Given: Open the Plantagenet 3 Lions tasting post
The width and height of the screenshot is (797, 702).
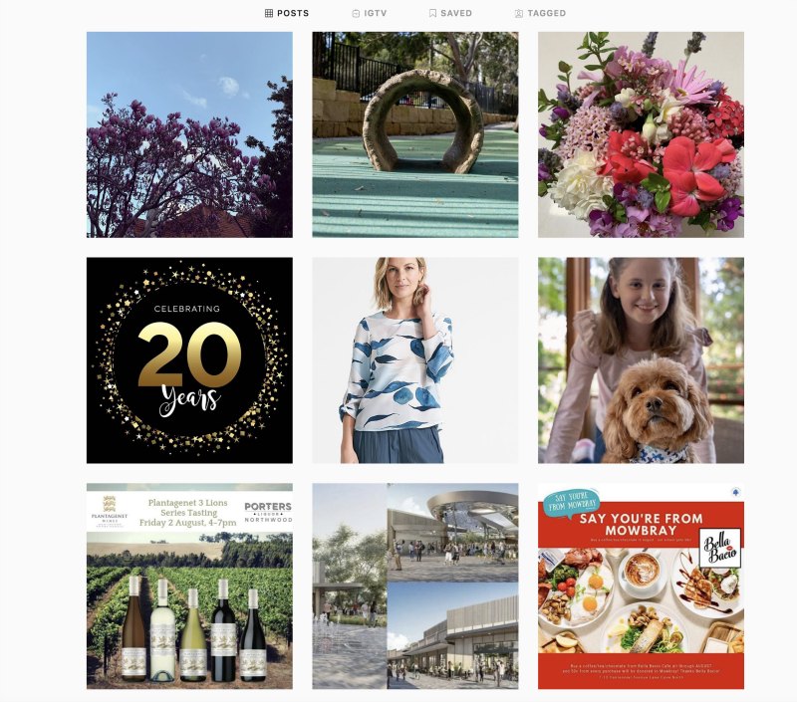Looking at the screenshot, I should 189,585.
